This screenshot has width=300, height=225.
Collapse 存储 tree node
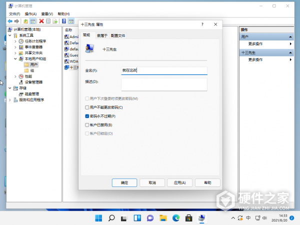pyautogui.click(x=10, y=88)
